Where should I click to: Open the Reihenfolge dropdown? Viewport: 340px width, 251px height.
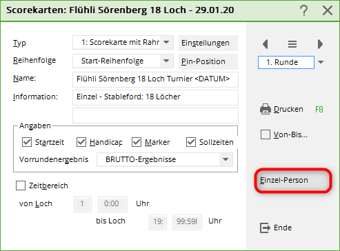[x=166, y=61]
